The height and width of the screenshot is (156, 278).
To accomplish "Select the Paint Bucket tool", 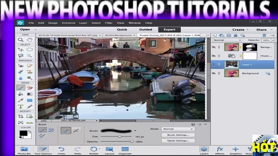I will [20, 94].
